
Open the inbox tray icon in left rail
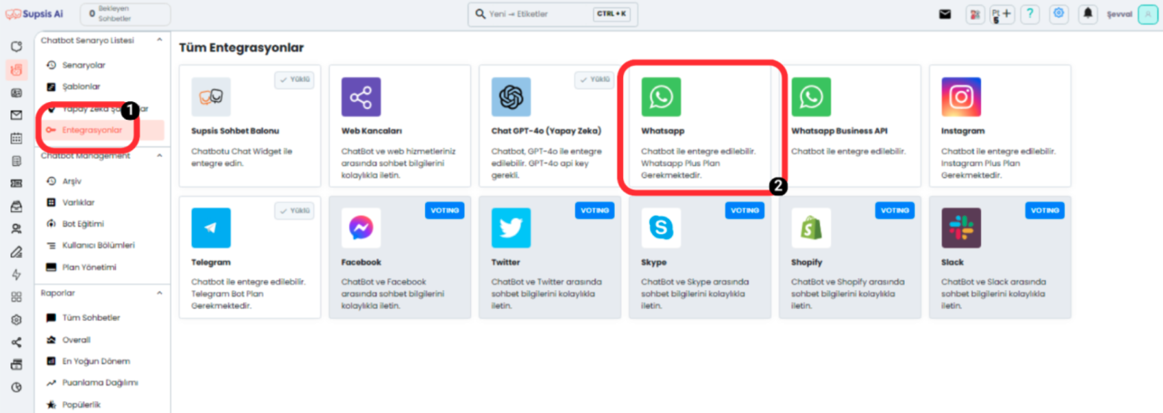[x=17, y=206]
